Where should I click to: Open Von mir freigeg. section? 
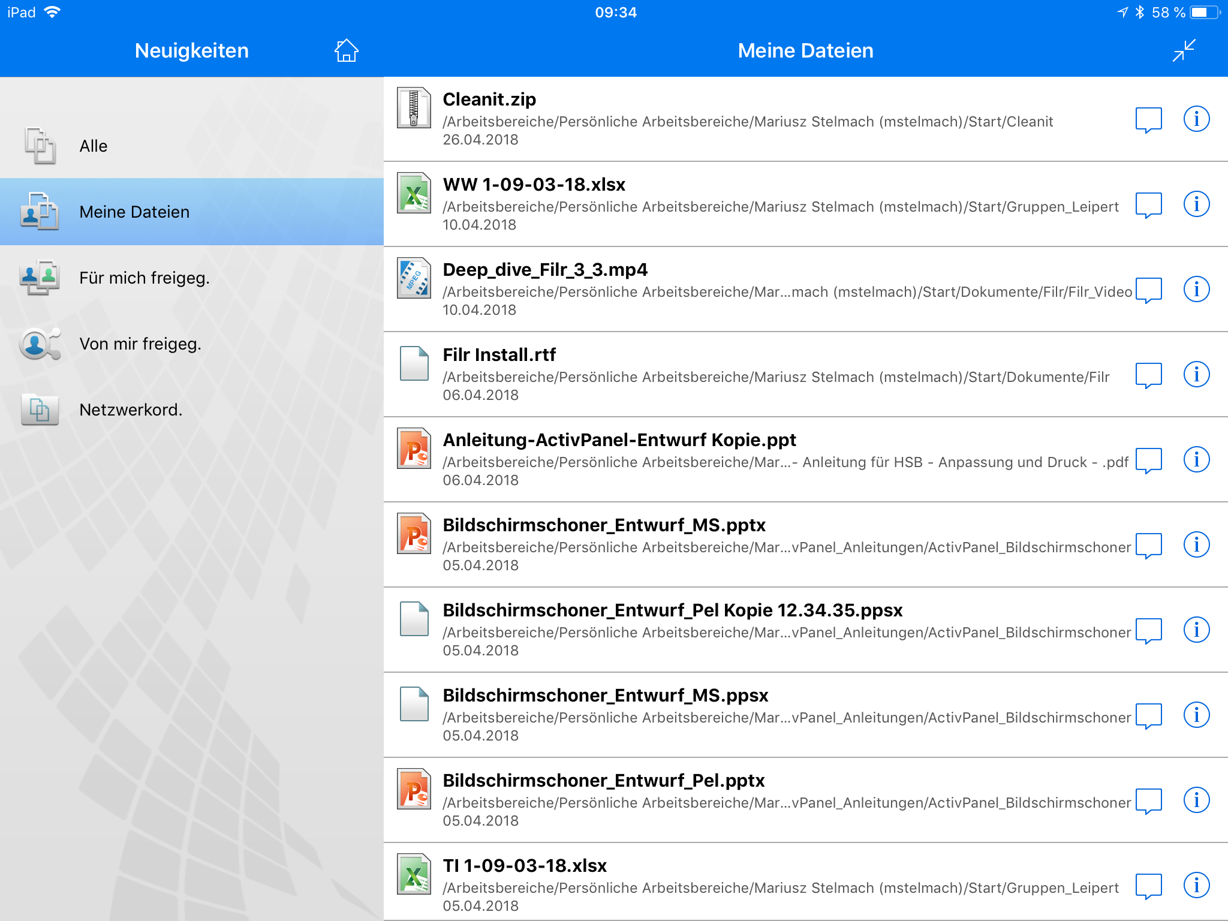point(192,344)
